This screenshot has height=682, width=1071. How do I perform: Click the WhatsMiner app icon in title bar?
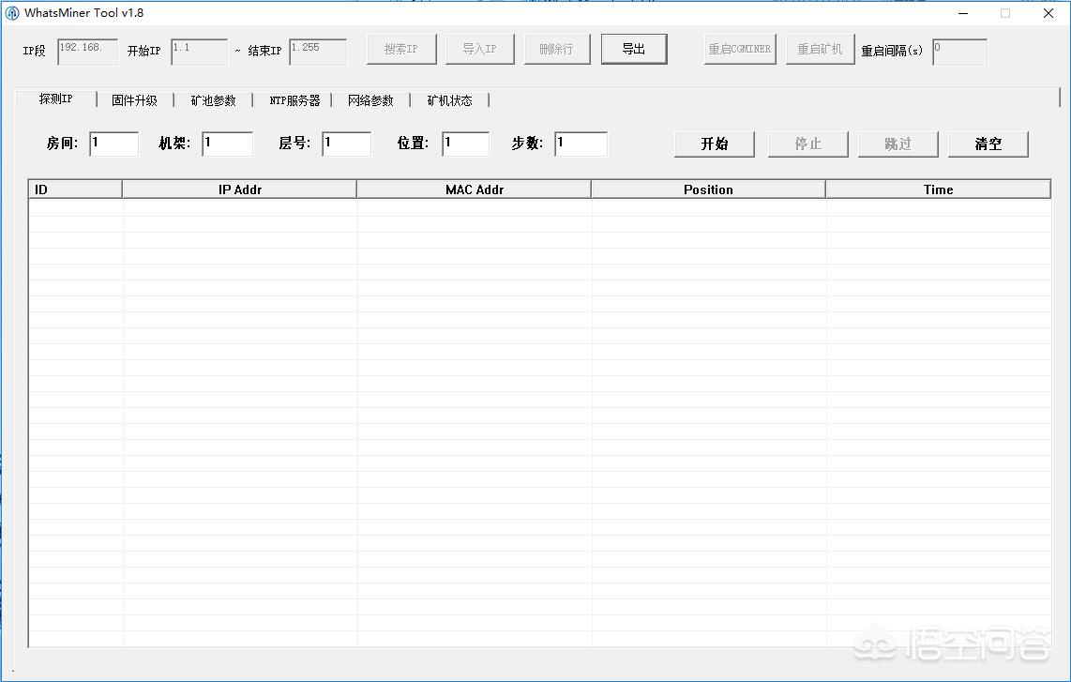tap(12, 13)
